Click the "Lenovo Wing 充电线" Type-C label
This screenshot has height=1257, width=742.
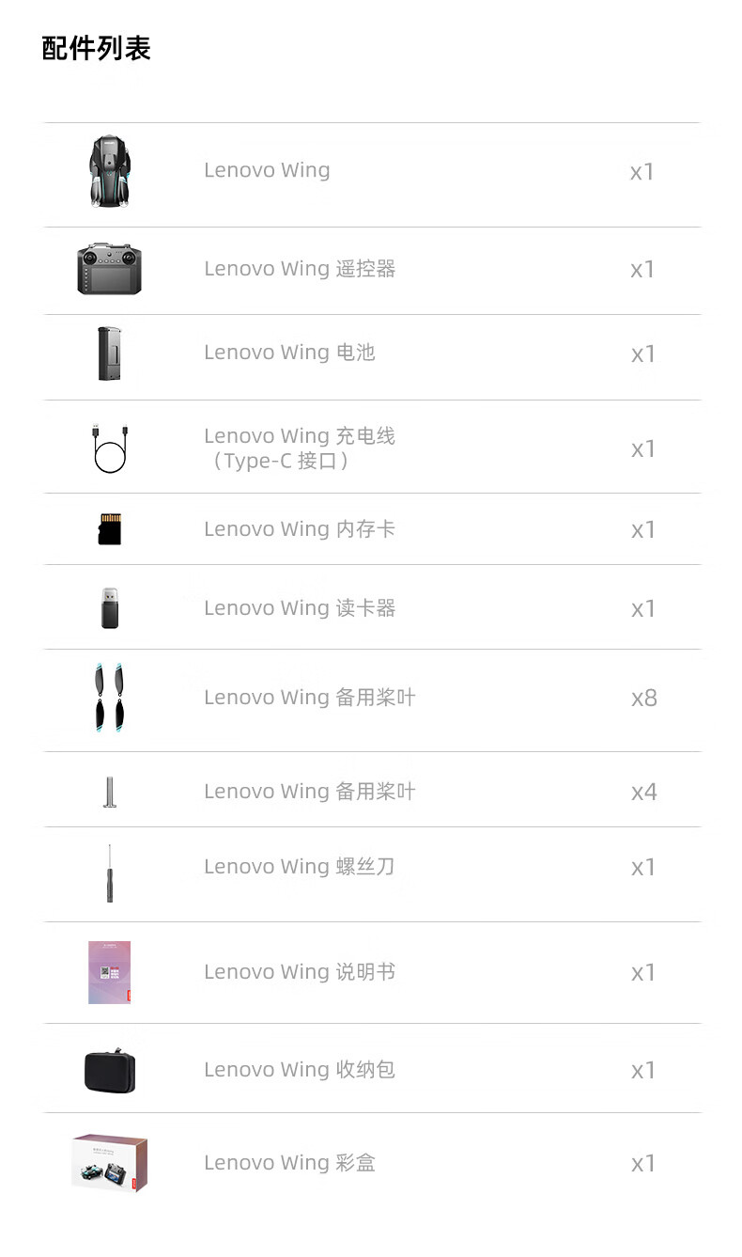pos(300,448)
